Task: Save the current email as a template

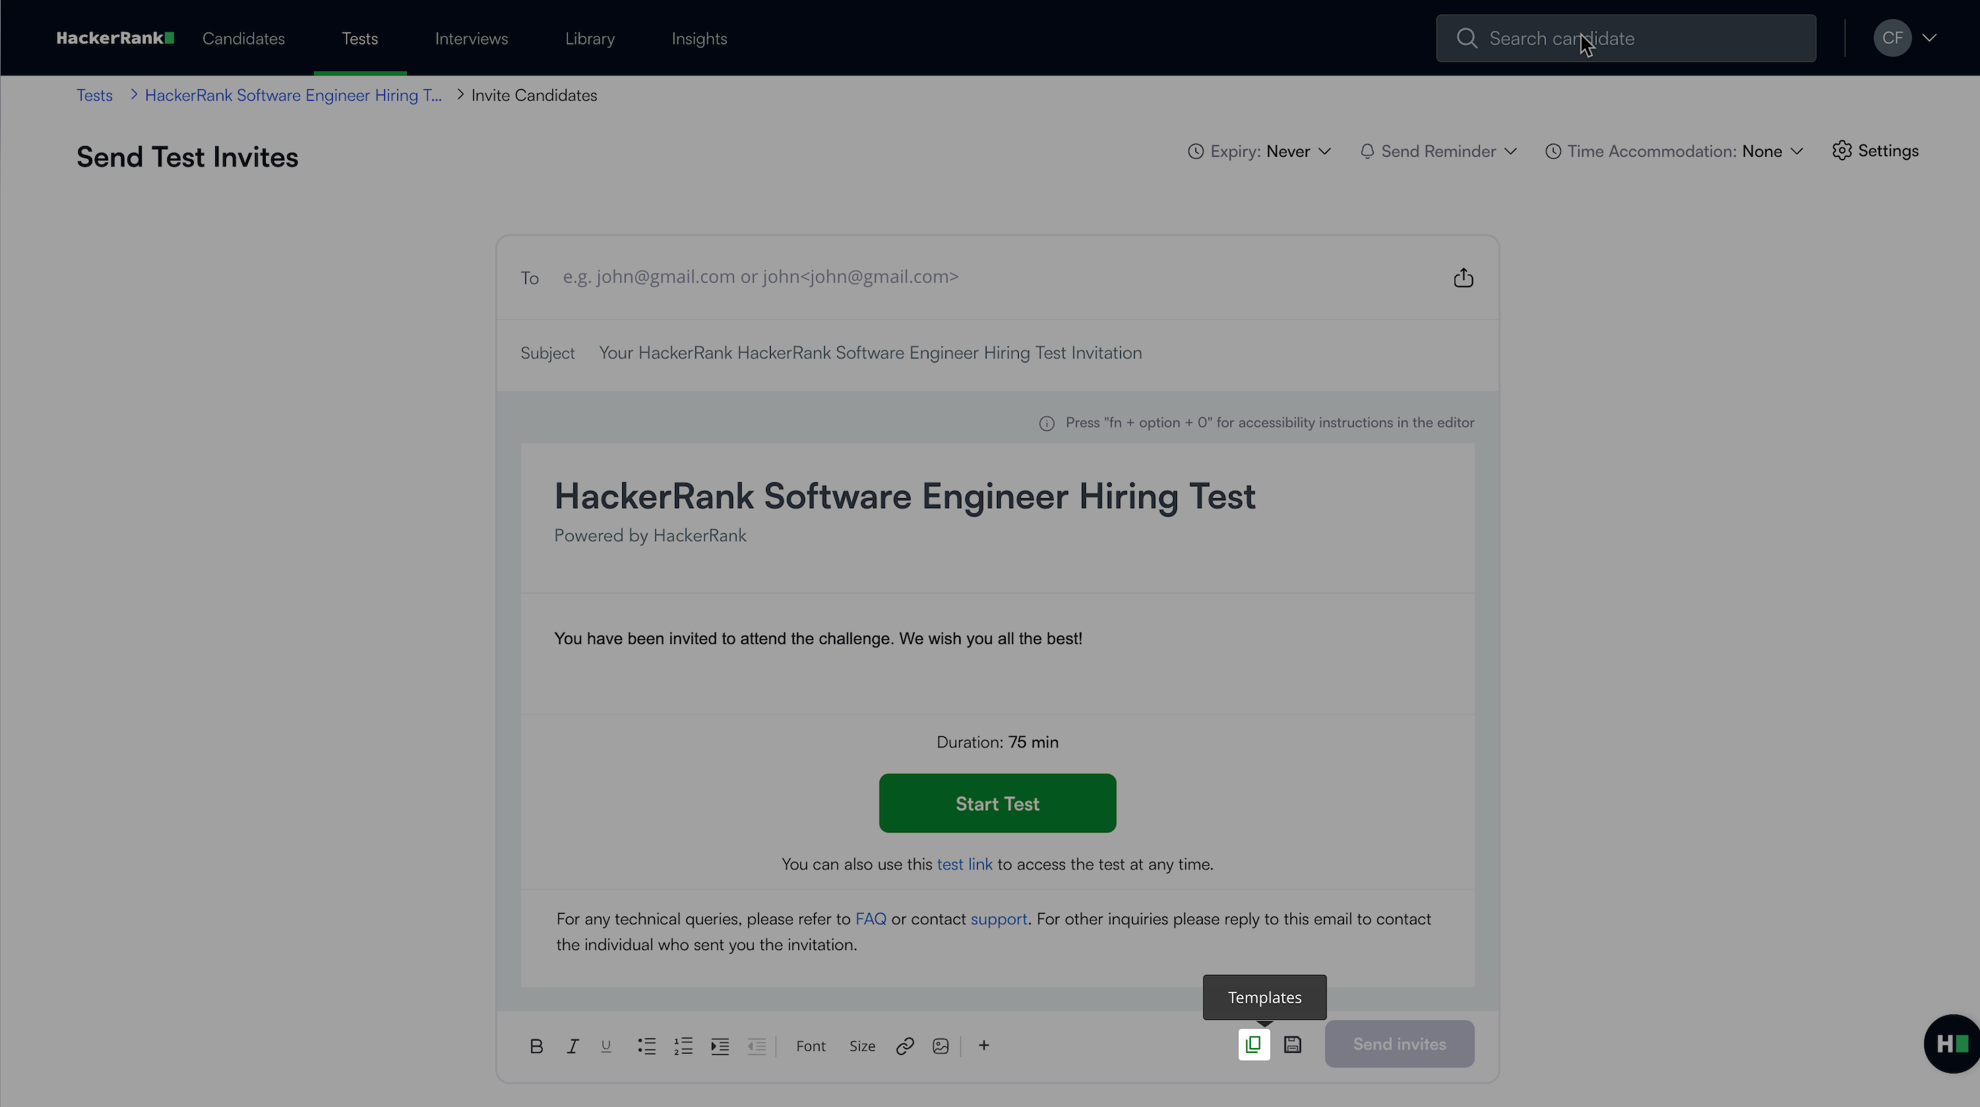Action: coord(1293,1044)
